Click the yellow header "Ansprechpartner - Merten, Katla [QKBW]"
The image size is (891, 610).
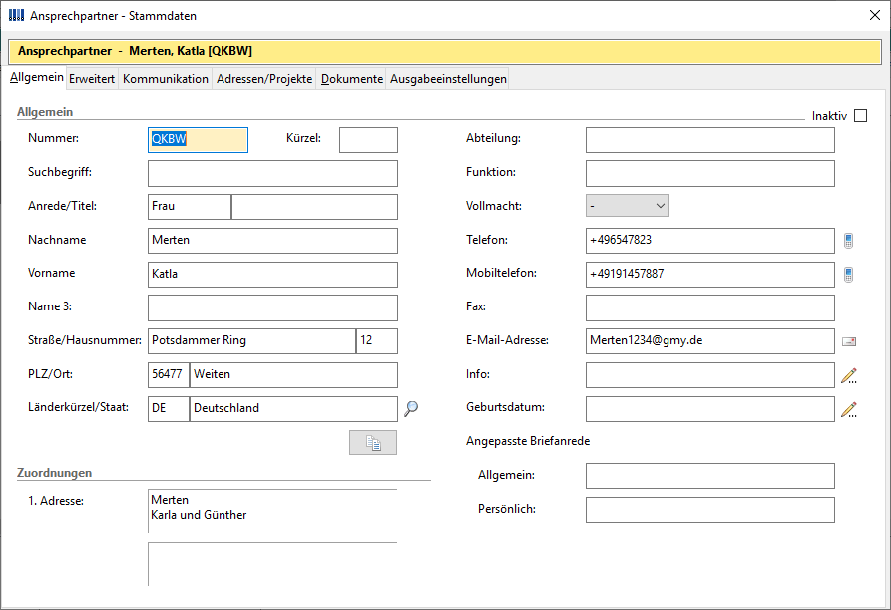[x=445, y=51]
